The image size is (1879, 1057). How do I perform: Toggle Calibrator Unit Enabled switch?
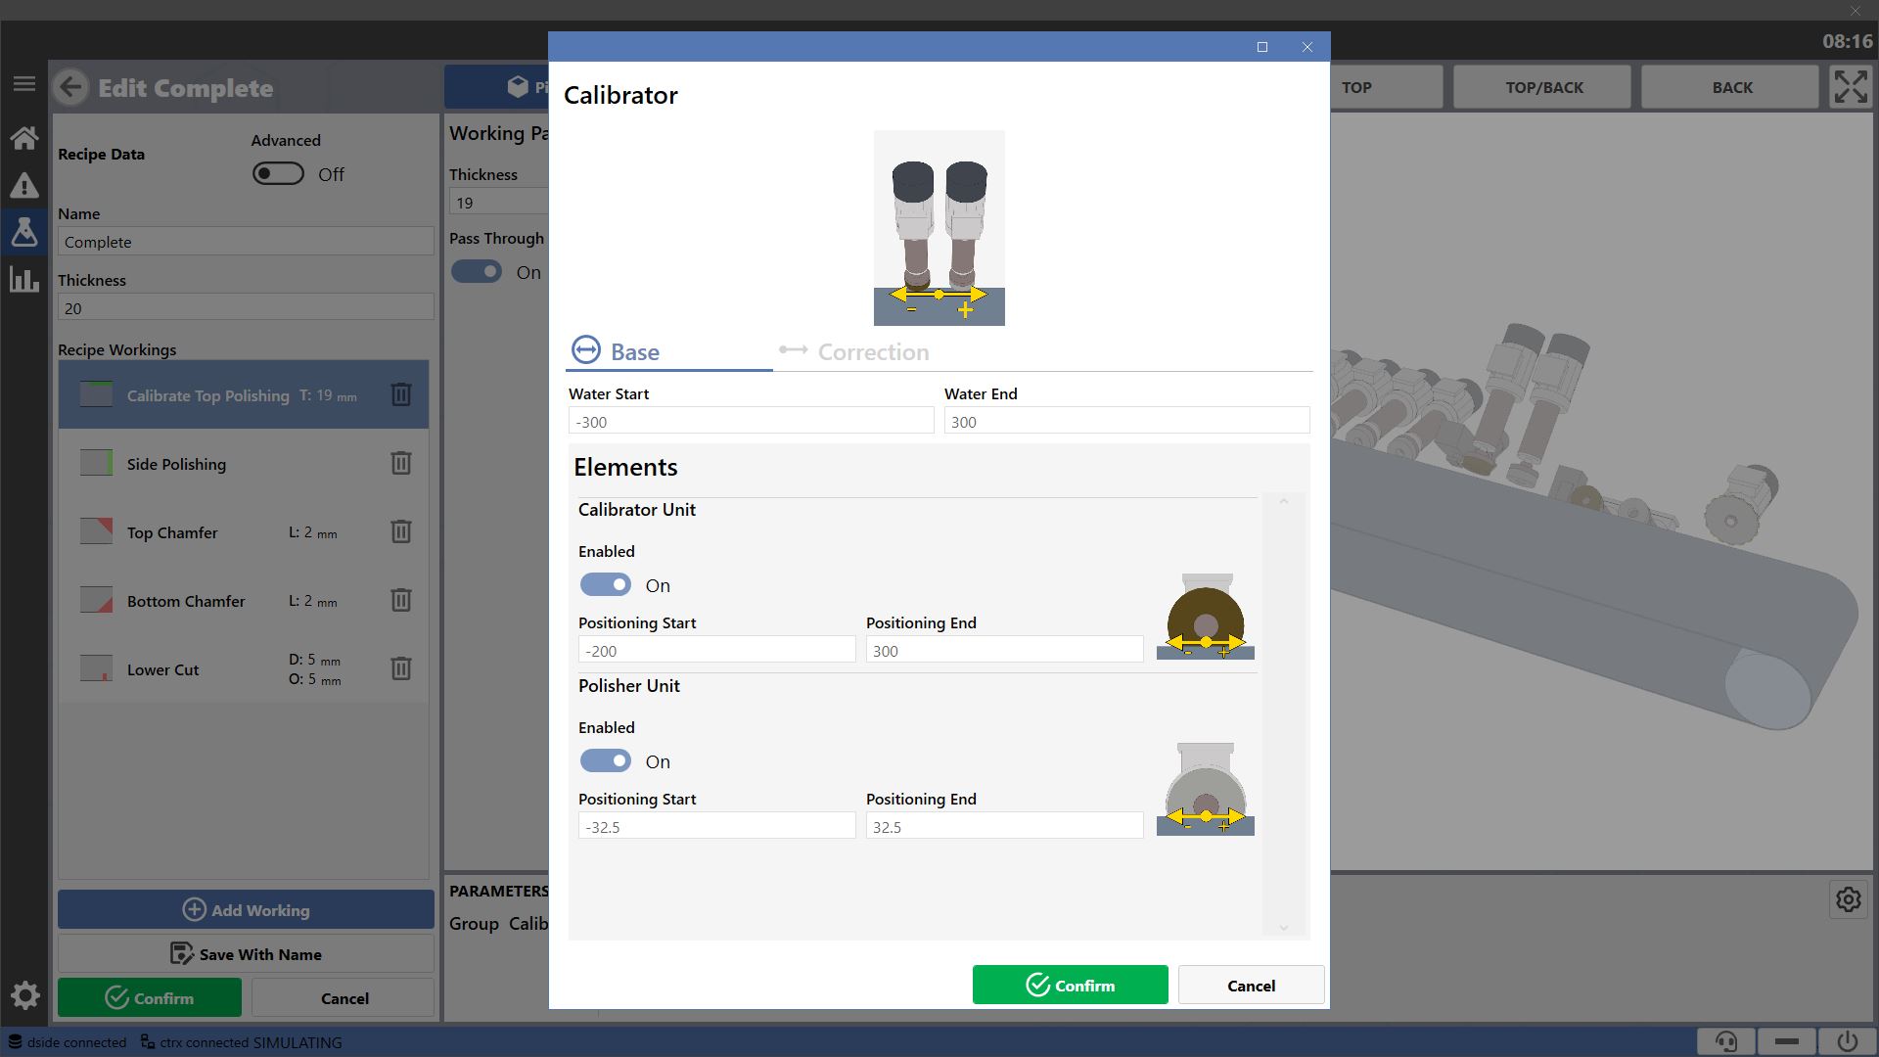click(606, 584)
